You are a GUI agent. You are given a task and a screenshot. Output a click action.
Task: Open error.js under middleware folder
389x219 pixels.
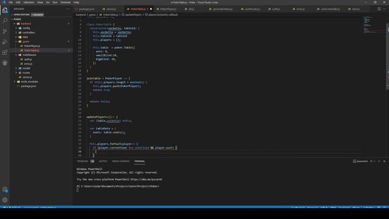tap(28, 64)
